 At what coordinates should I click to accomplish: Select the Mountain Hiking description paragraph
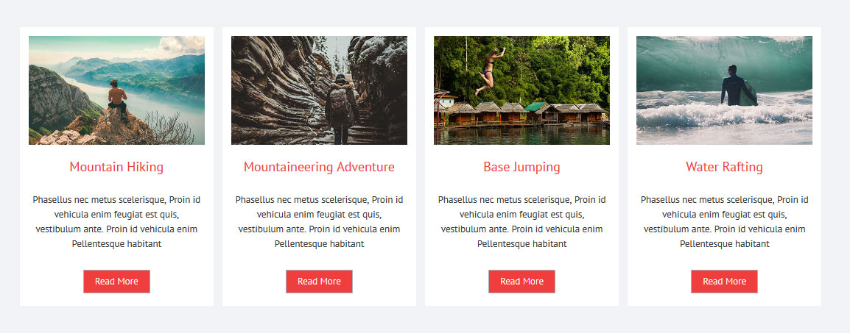(x=116, y=222)
